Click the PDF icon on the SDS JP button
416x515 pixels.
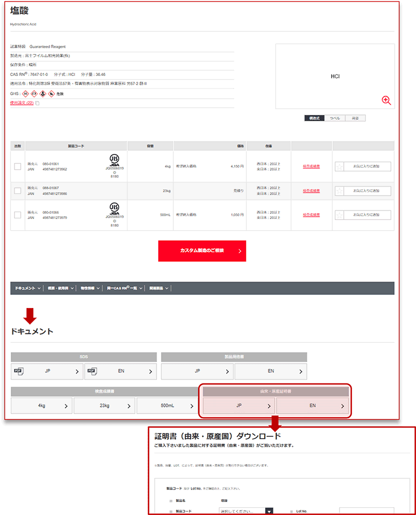tap(19, 371)
